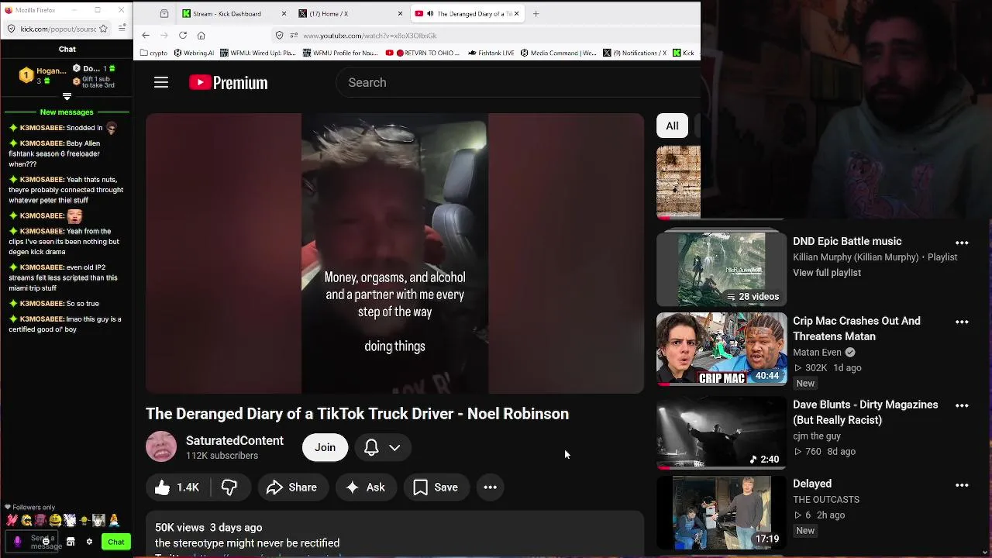Bookmark the Kick popout page star
Viewport: 992px width, 558px height.
(x=103, y=29)
